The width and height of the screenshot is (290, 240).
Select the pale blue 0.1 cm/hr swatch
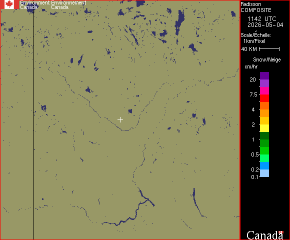(264, 173)
